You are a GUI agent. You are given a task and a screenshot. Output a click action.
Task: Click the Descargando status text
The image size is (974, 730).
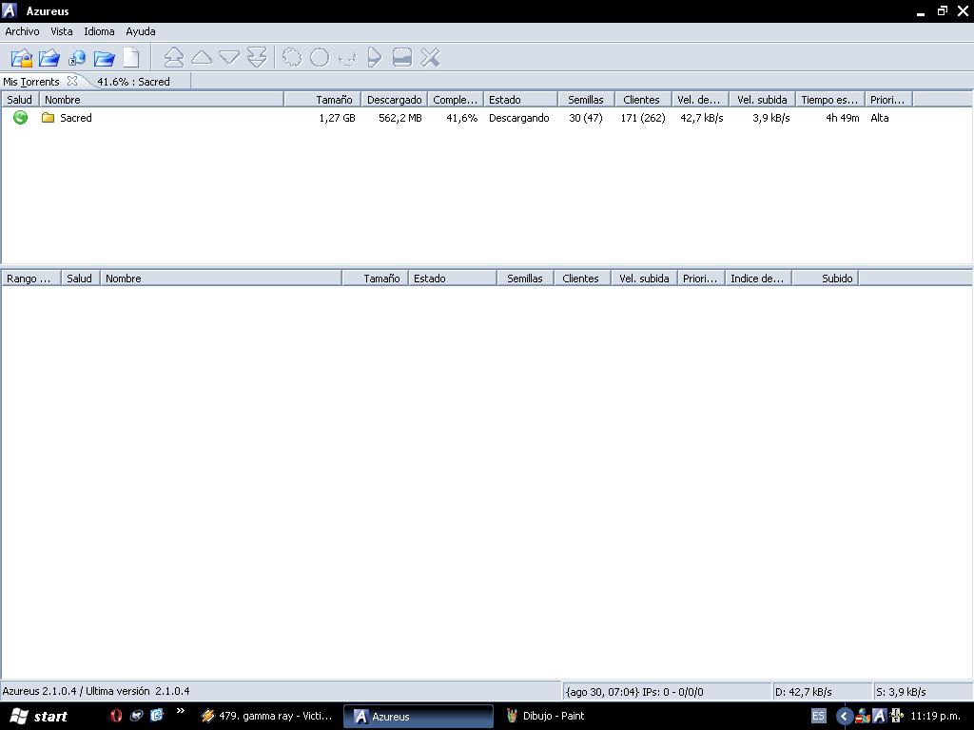pos(519,117)
